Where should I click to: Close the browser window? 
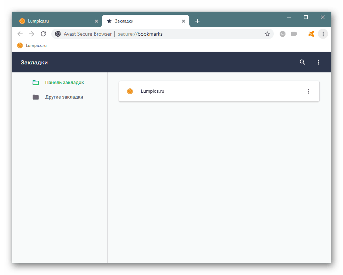[x=323, y=17]
